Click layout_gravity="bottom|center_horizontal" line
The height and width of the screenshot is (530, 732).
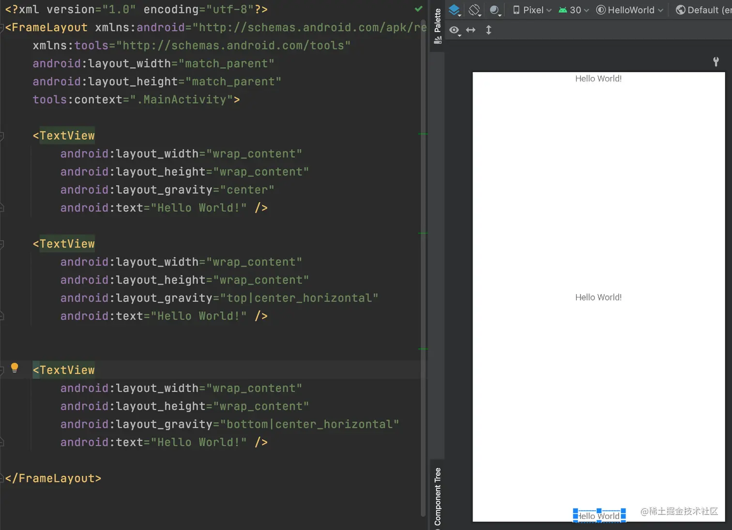[x=229, y=424]
